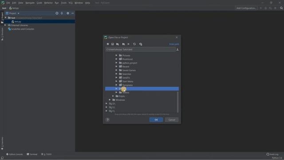Expand the Windows folder arrow

[110, 100]
